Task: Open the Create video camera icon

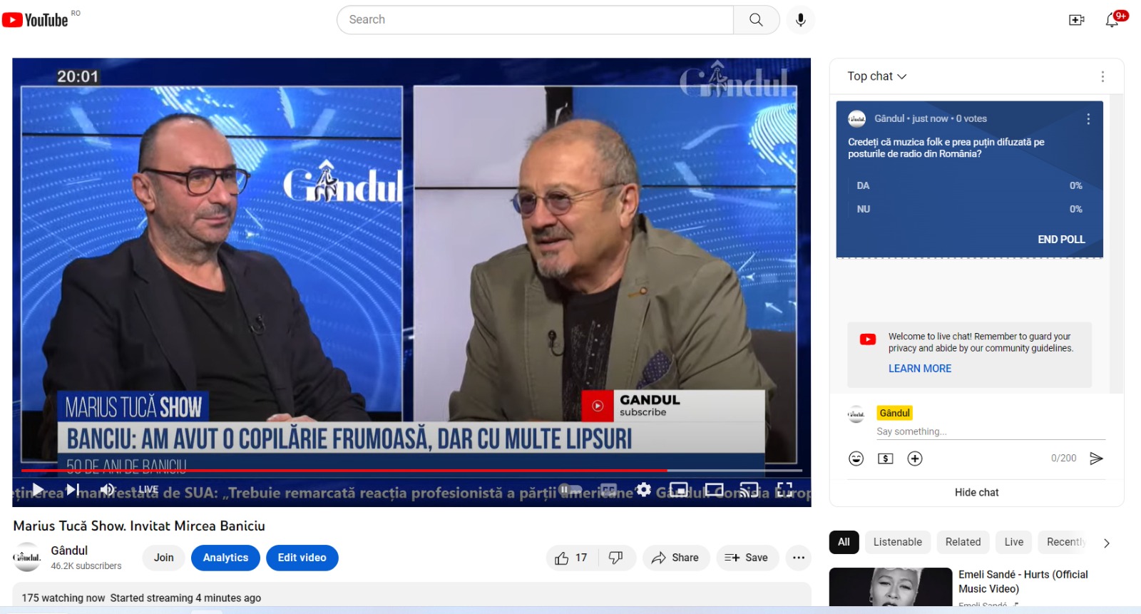Action: (x=1076, y=20)
